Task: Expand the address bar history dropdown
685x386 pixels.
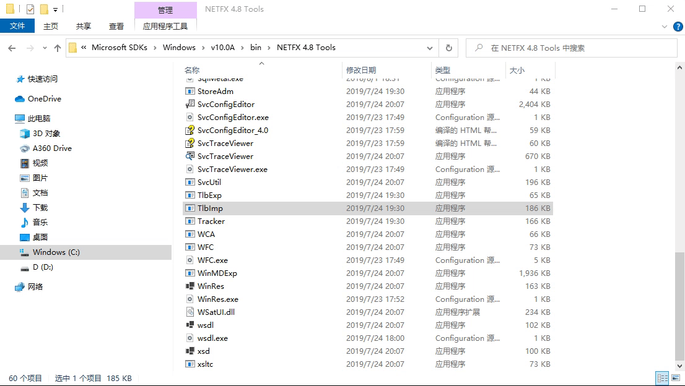Action: [430, 48]
